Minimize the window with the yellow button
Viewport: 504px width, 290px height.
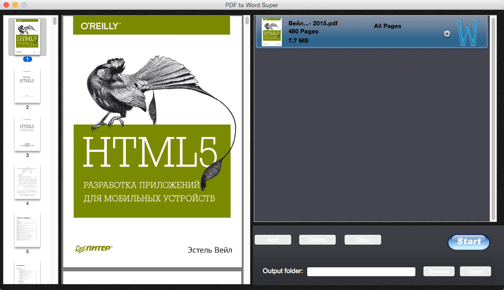click(x=15, y=5)
